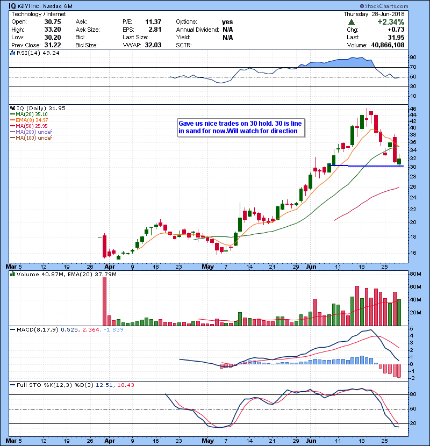Screen dimensions: 430x446
Task: Click the Last price 31.95
Action: tap(396, 37)
